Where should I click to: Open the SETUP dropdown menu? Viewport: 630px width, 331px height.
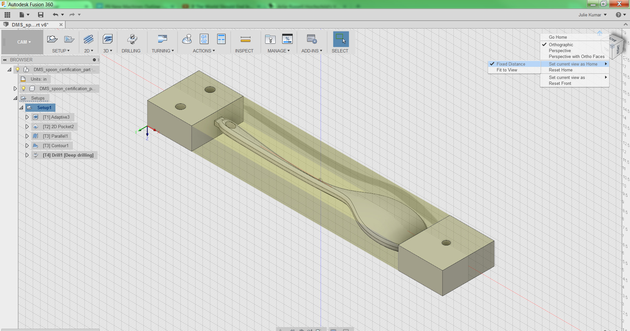[61, 51]
